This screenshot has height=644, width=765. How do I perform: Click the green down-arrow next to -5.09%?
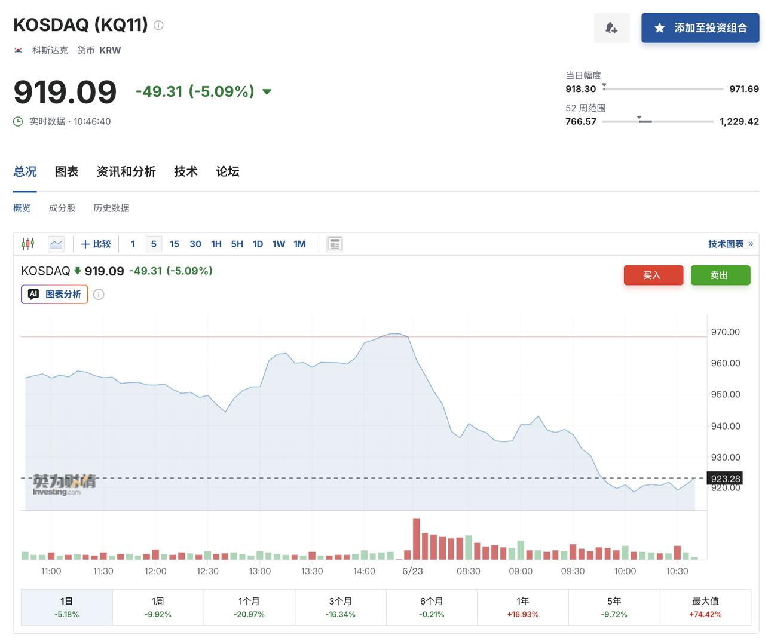click(x=267, y=91)
